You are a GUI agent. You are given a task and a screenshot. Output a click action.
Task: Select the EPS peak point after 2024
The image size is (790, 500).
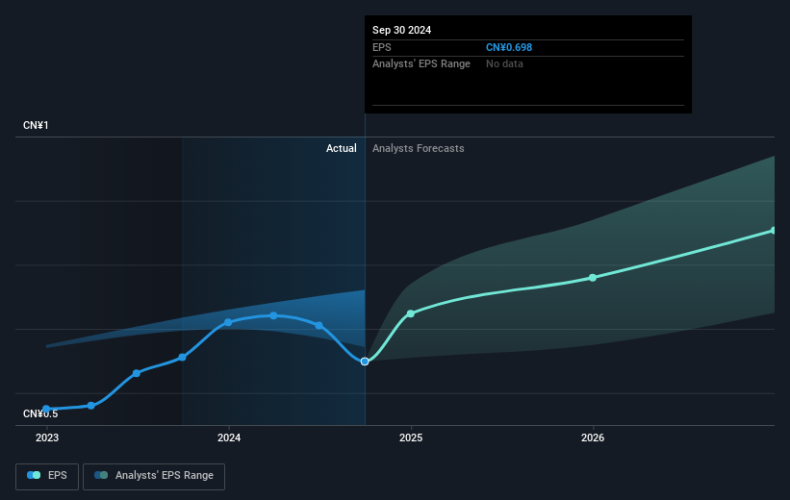click(273, 315)
